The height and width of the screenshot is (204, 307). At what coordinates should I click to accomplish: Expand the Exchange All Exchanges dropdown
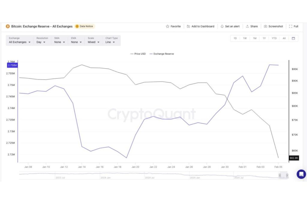pyautogui.click(x=20, y=42)
